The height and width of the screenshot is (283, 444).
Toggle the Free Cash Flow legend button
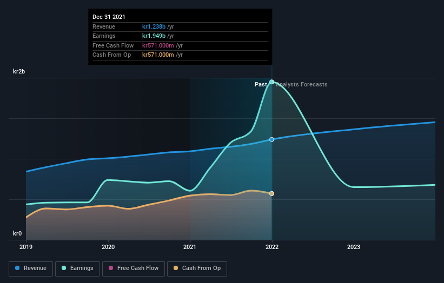pos(134,268)
